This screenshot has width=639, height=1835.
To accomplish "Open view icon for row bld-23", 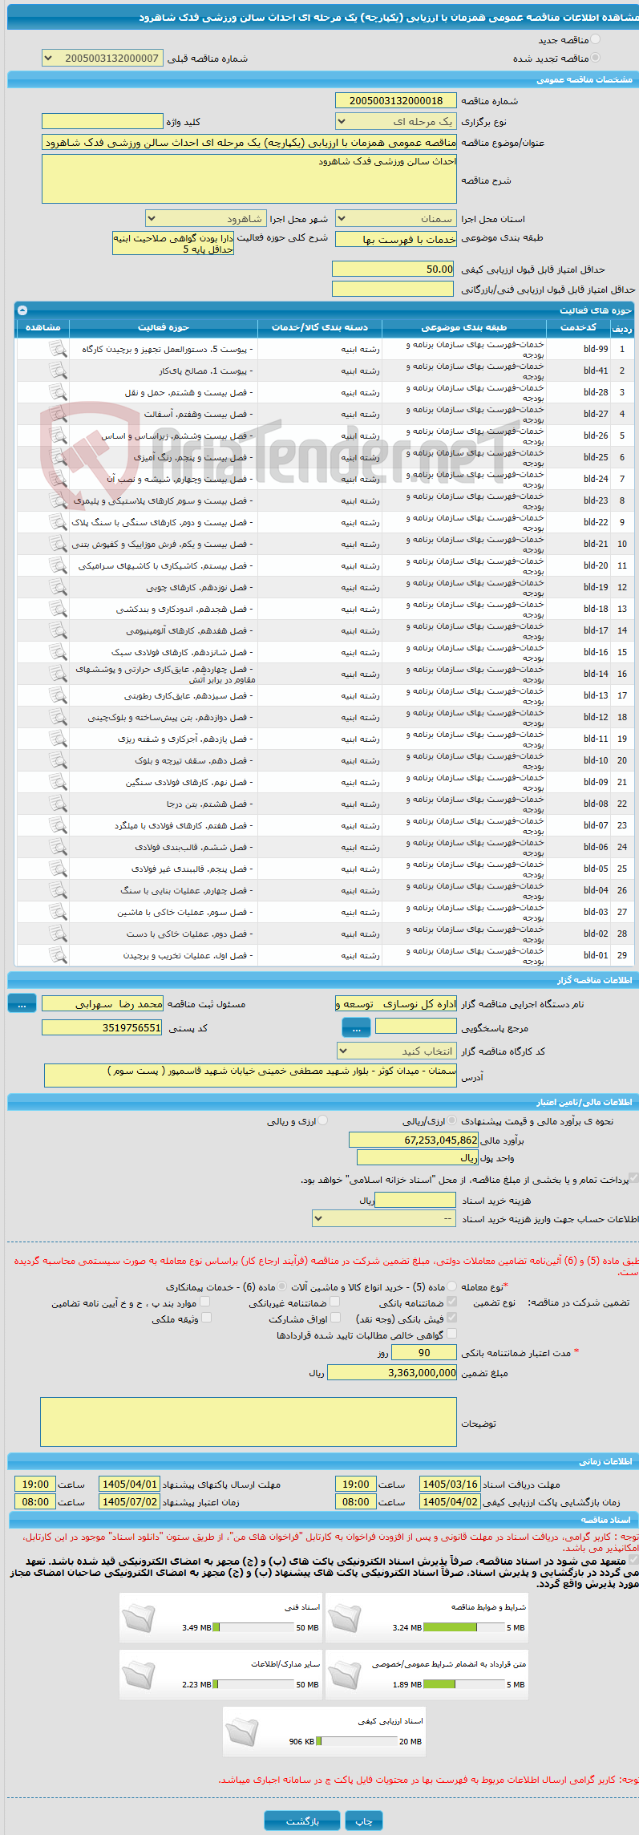I will click(58, 500).
